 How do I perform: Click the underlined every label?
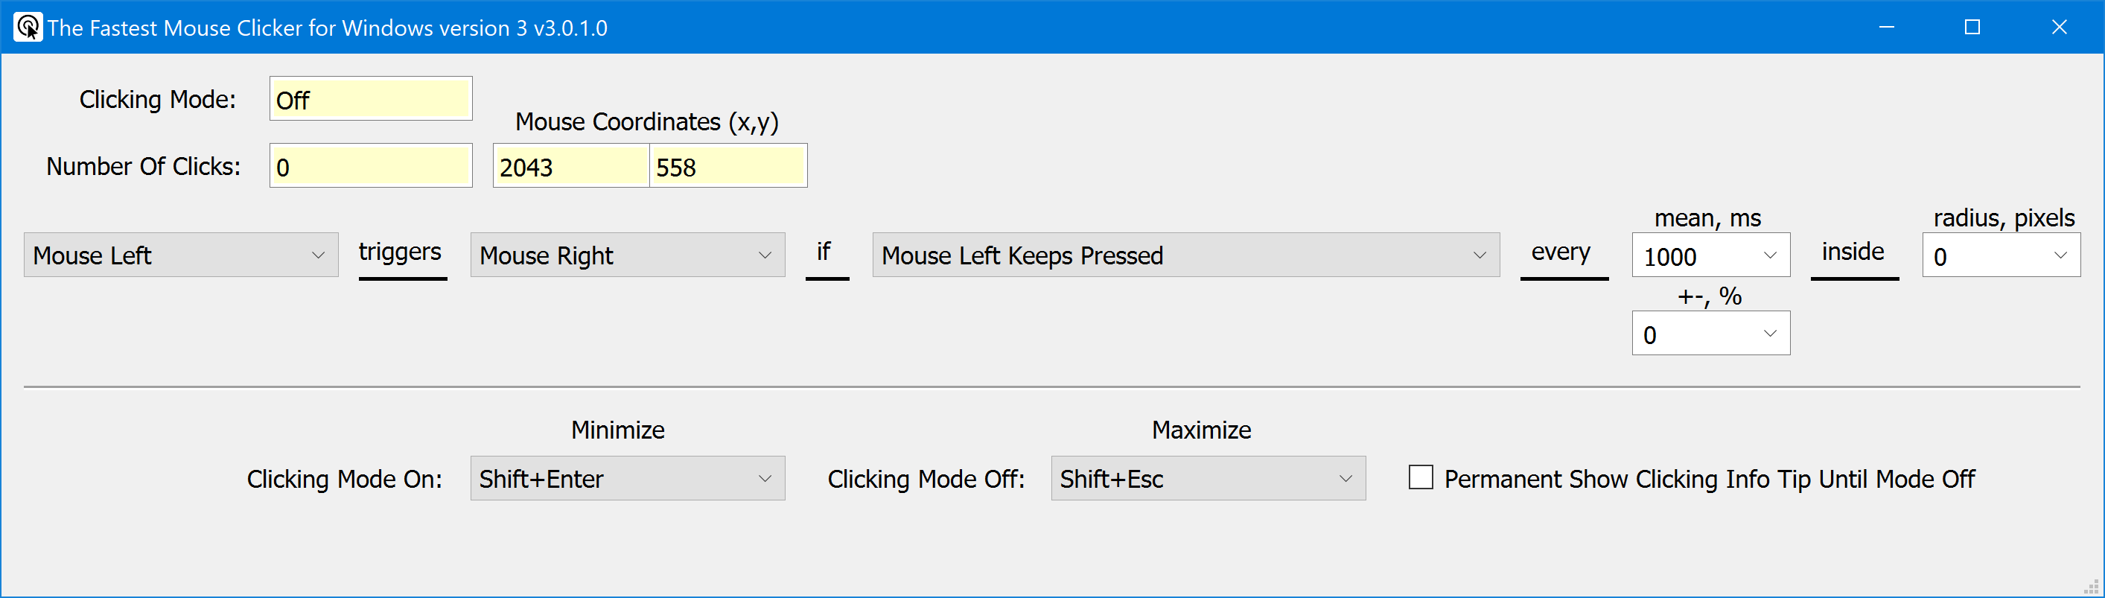pos(1563,252)
